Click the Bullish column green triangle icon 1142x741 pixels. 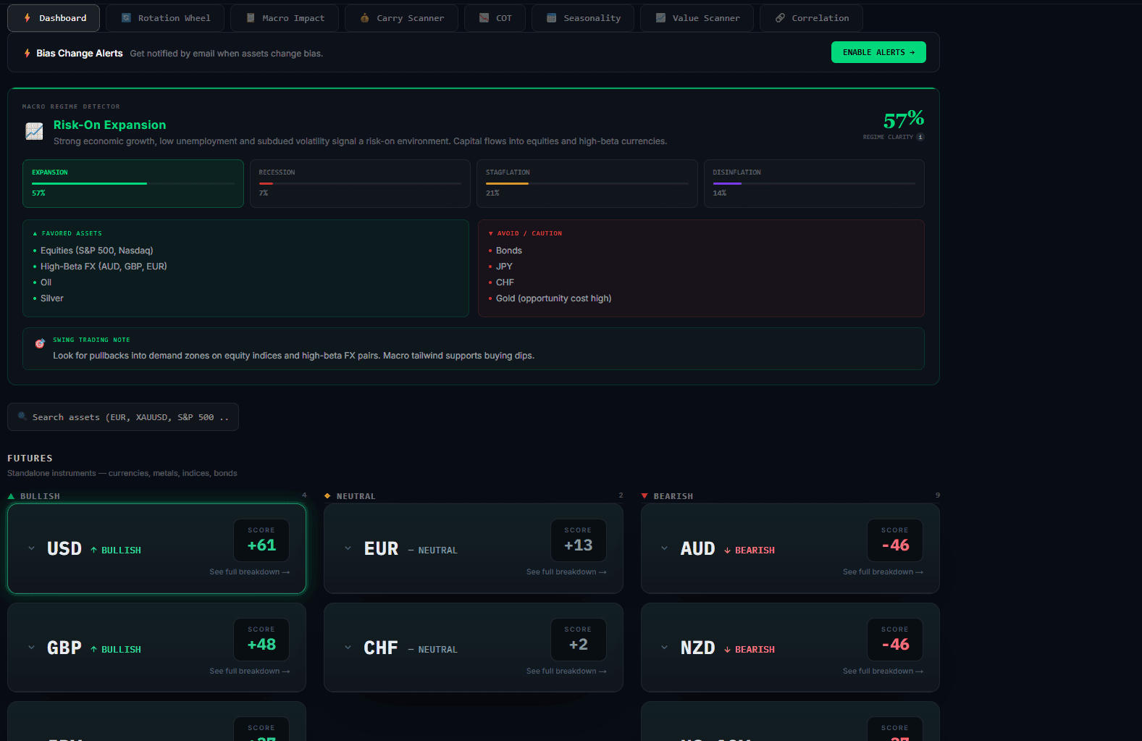click(11, 496)
